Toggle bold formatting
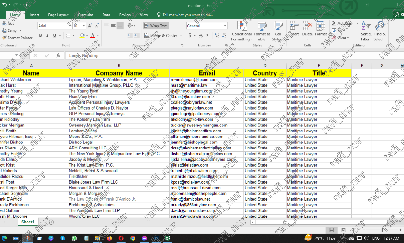The width and height of the screenshot is (404, 243). pos(40,35)
